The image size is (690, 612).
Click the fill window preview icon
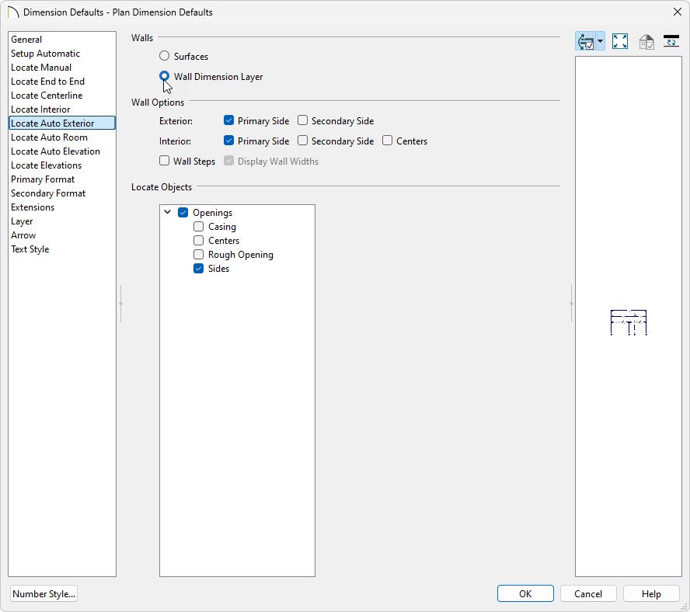(620, 42)
